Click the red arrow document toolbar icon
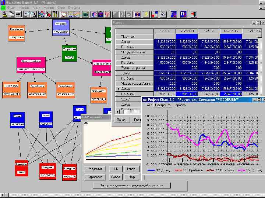This screenshot has width=265, height=198. click(x=48, y=14)
